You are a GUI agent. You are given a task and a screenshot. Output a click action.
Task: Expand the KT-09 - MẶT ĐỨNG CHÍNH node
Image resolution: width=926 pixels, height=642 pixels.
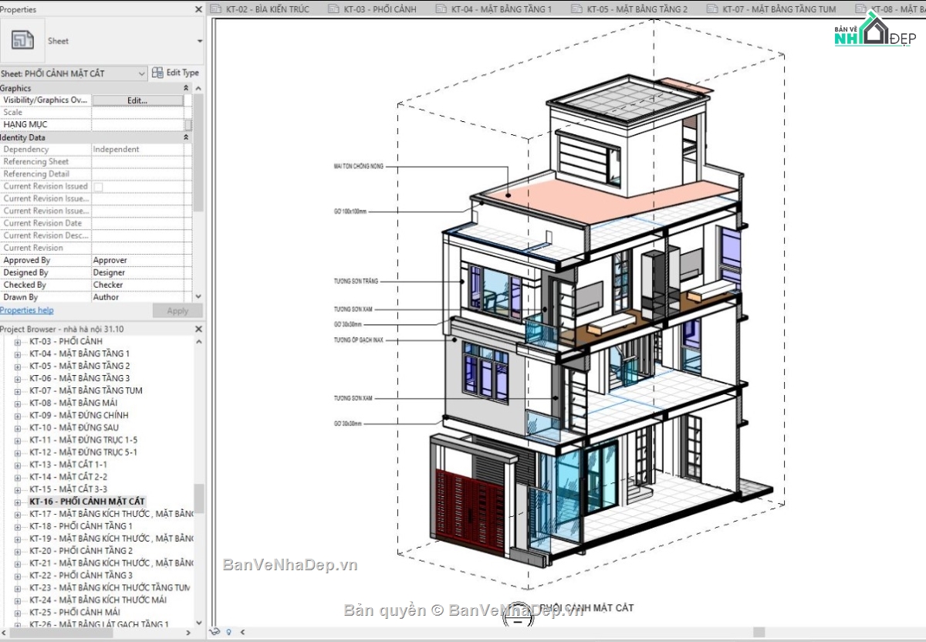click(x=18, y=415)
